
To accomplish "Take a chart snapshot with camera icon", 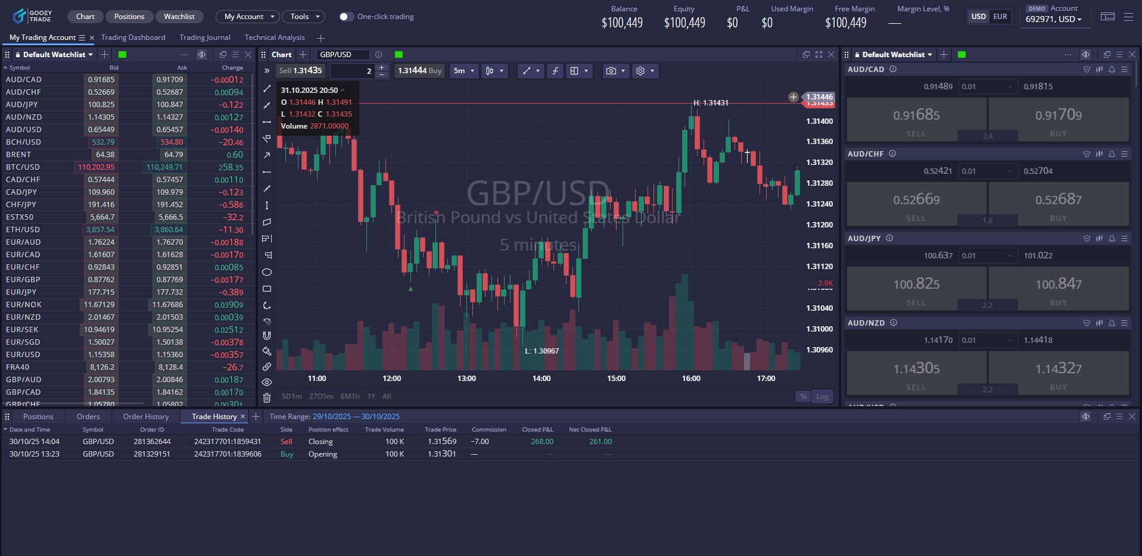I will (x=612, y=71).
